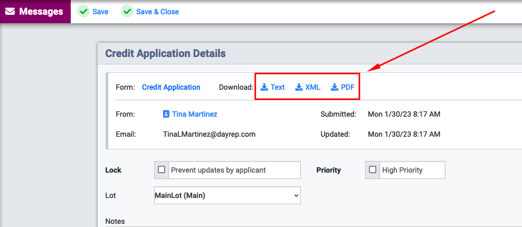522x227 pixels.
Task: Click the Submitted date Mon 1/30/23 8:17 AM
Action: 404,114
